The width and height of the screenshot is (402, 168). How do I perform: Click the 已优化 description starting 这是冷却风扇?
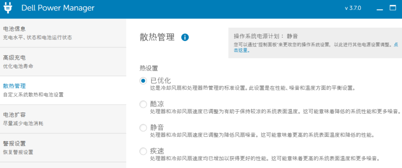(252, 88)
